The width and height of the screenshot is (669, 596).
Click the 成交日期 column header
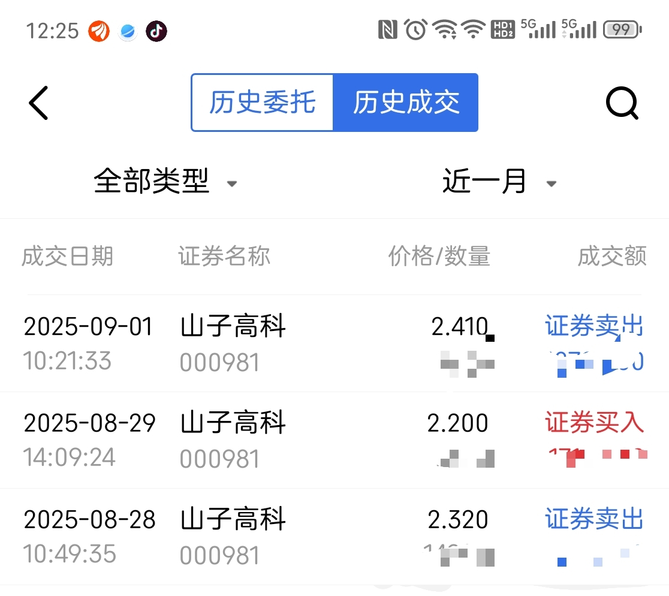click(x=67, y=256)
